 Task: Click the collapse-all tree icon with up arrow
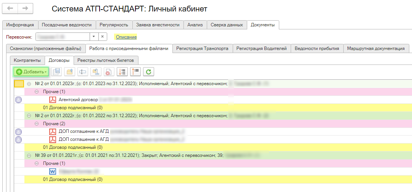135,72
